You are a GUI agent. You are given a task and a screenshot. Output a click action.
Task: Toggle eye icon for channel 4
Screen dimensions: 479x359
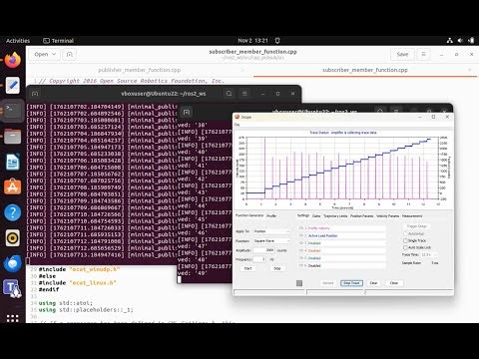coord(301,250)
